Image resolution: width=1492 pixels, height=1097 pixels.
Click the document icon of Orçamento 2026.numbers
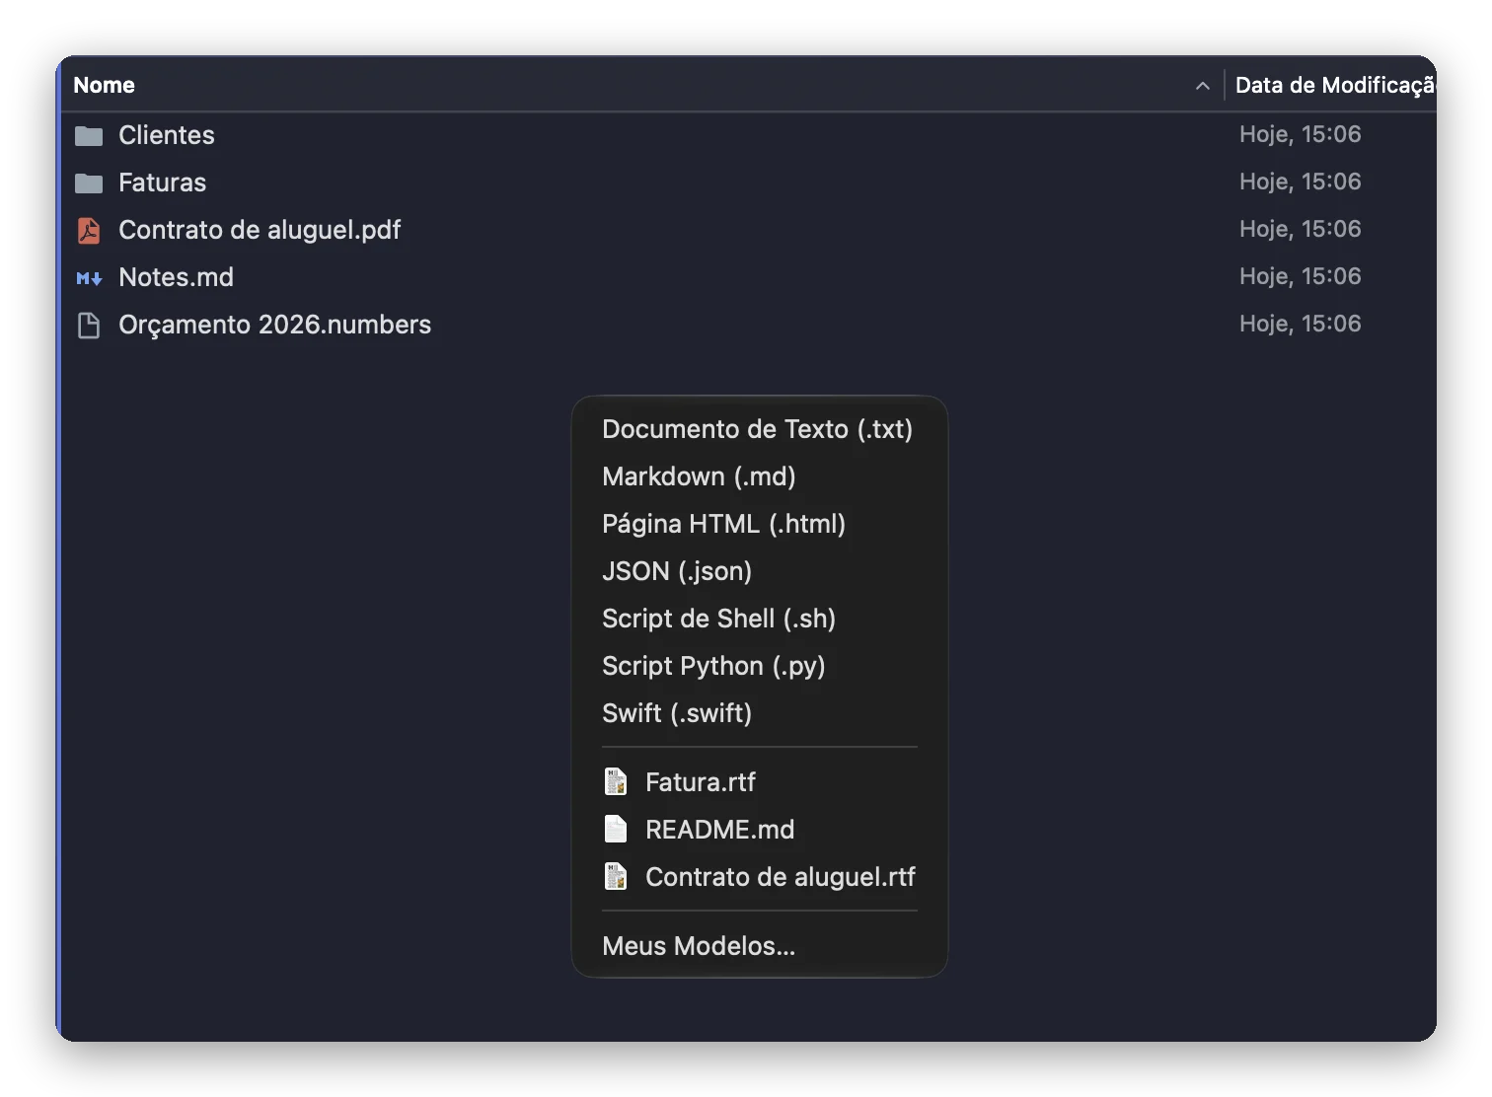(89, 325)
